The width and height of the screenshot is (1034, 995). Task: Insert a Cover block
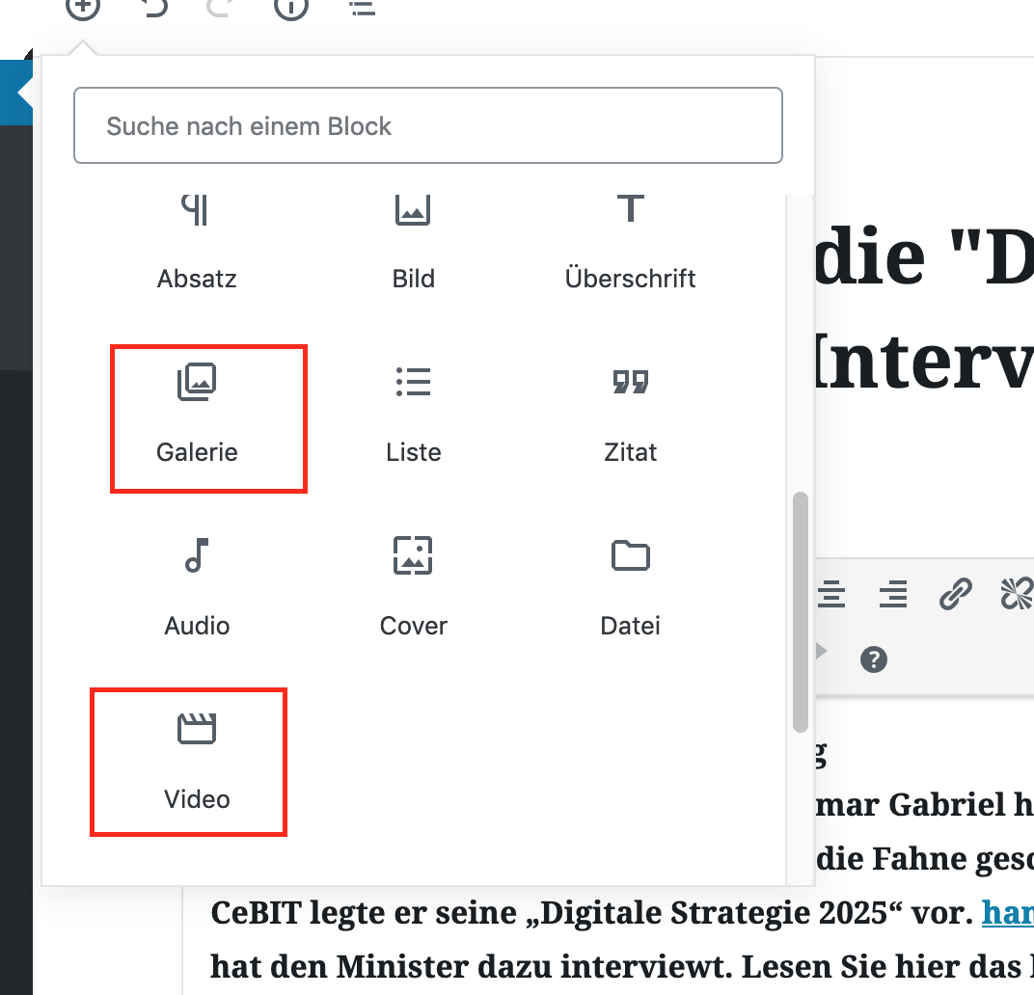(x=414, y=590)
